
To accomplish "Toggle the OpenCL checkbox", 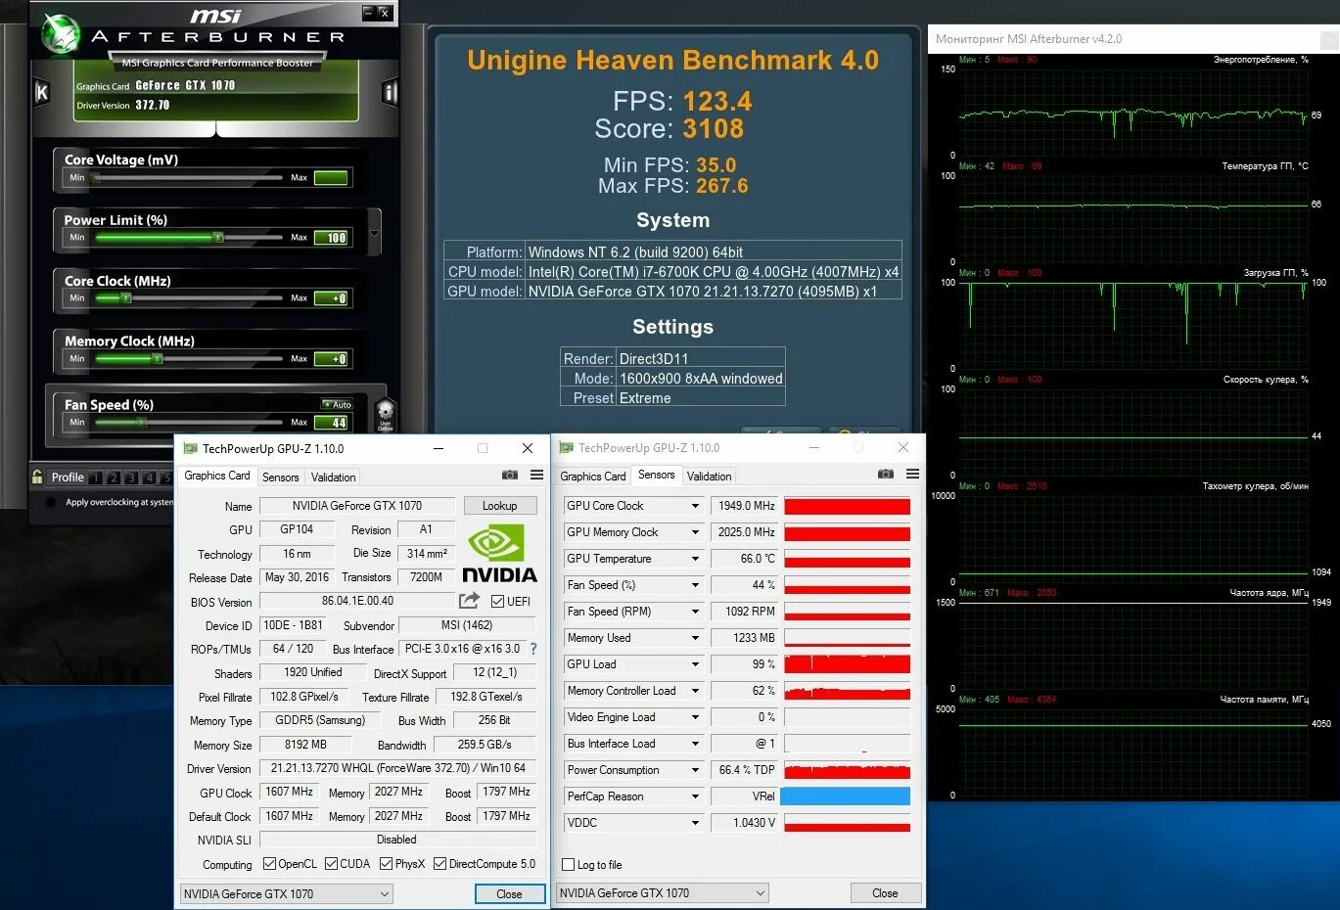I will point(270,864).
